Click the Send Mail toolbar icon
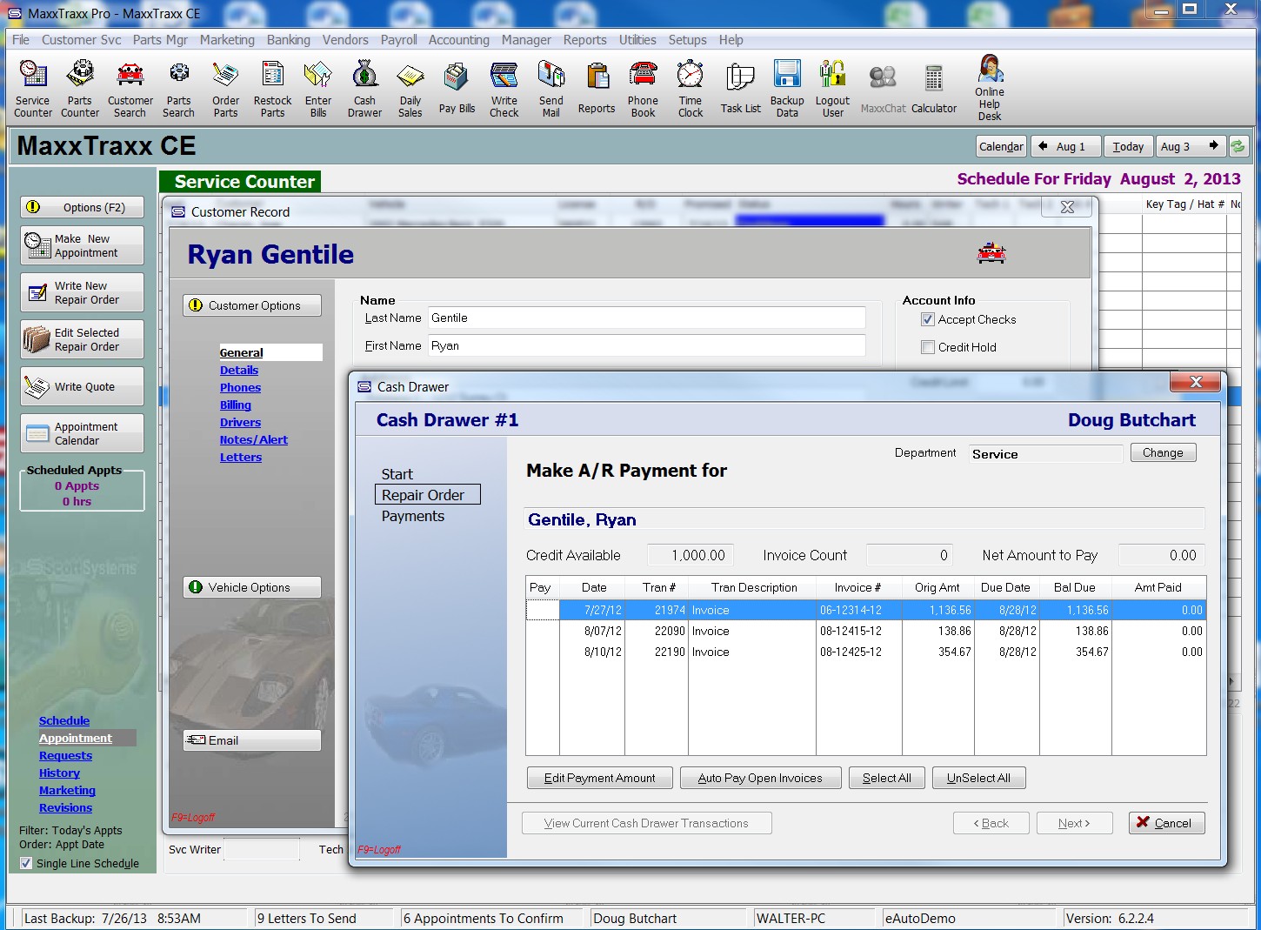 [551, 89]
